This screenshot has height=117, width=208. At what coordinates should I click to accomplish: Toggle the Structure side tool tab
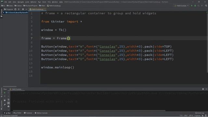(x=1, y=92)
